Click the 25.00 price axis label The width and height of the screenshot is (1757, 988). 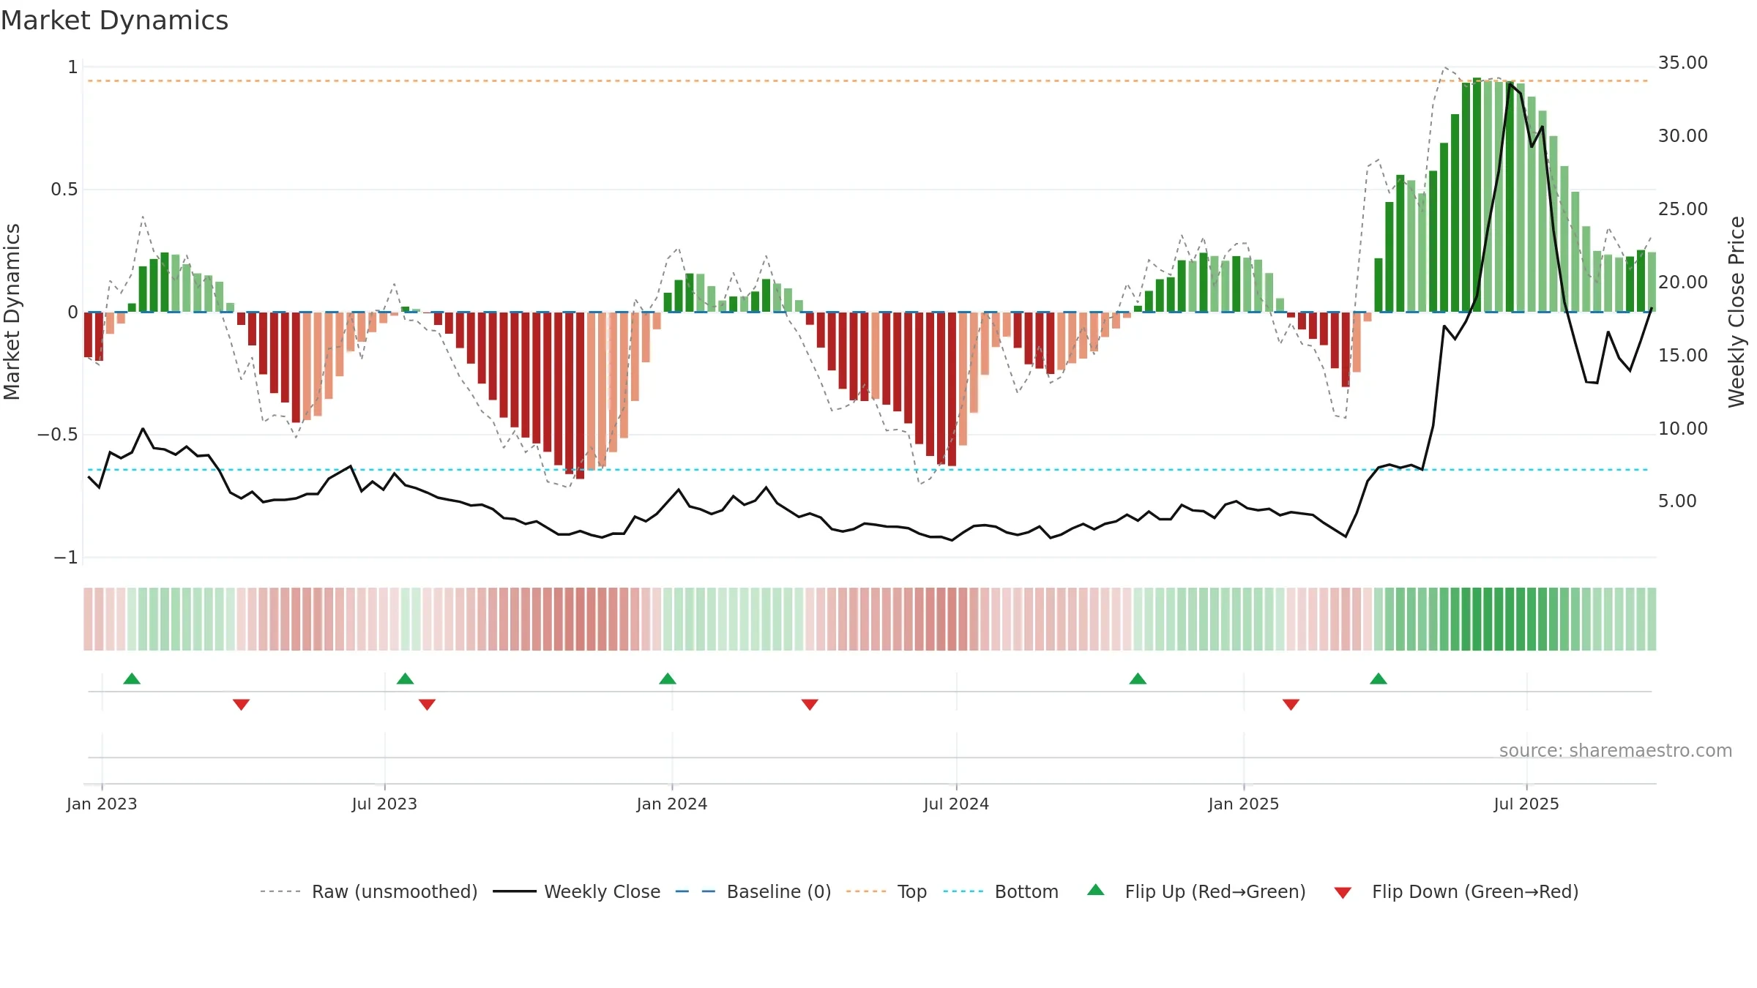(1683, 209)
